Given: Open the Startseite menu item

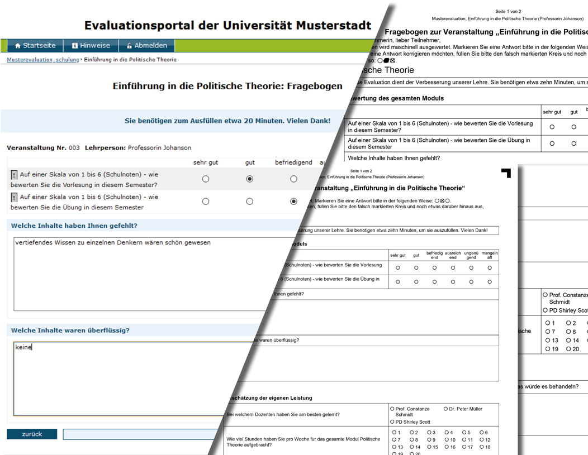Looking at the screenshot, I should click(35, 46).
